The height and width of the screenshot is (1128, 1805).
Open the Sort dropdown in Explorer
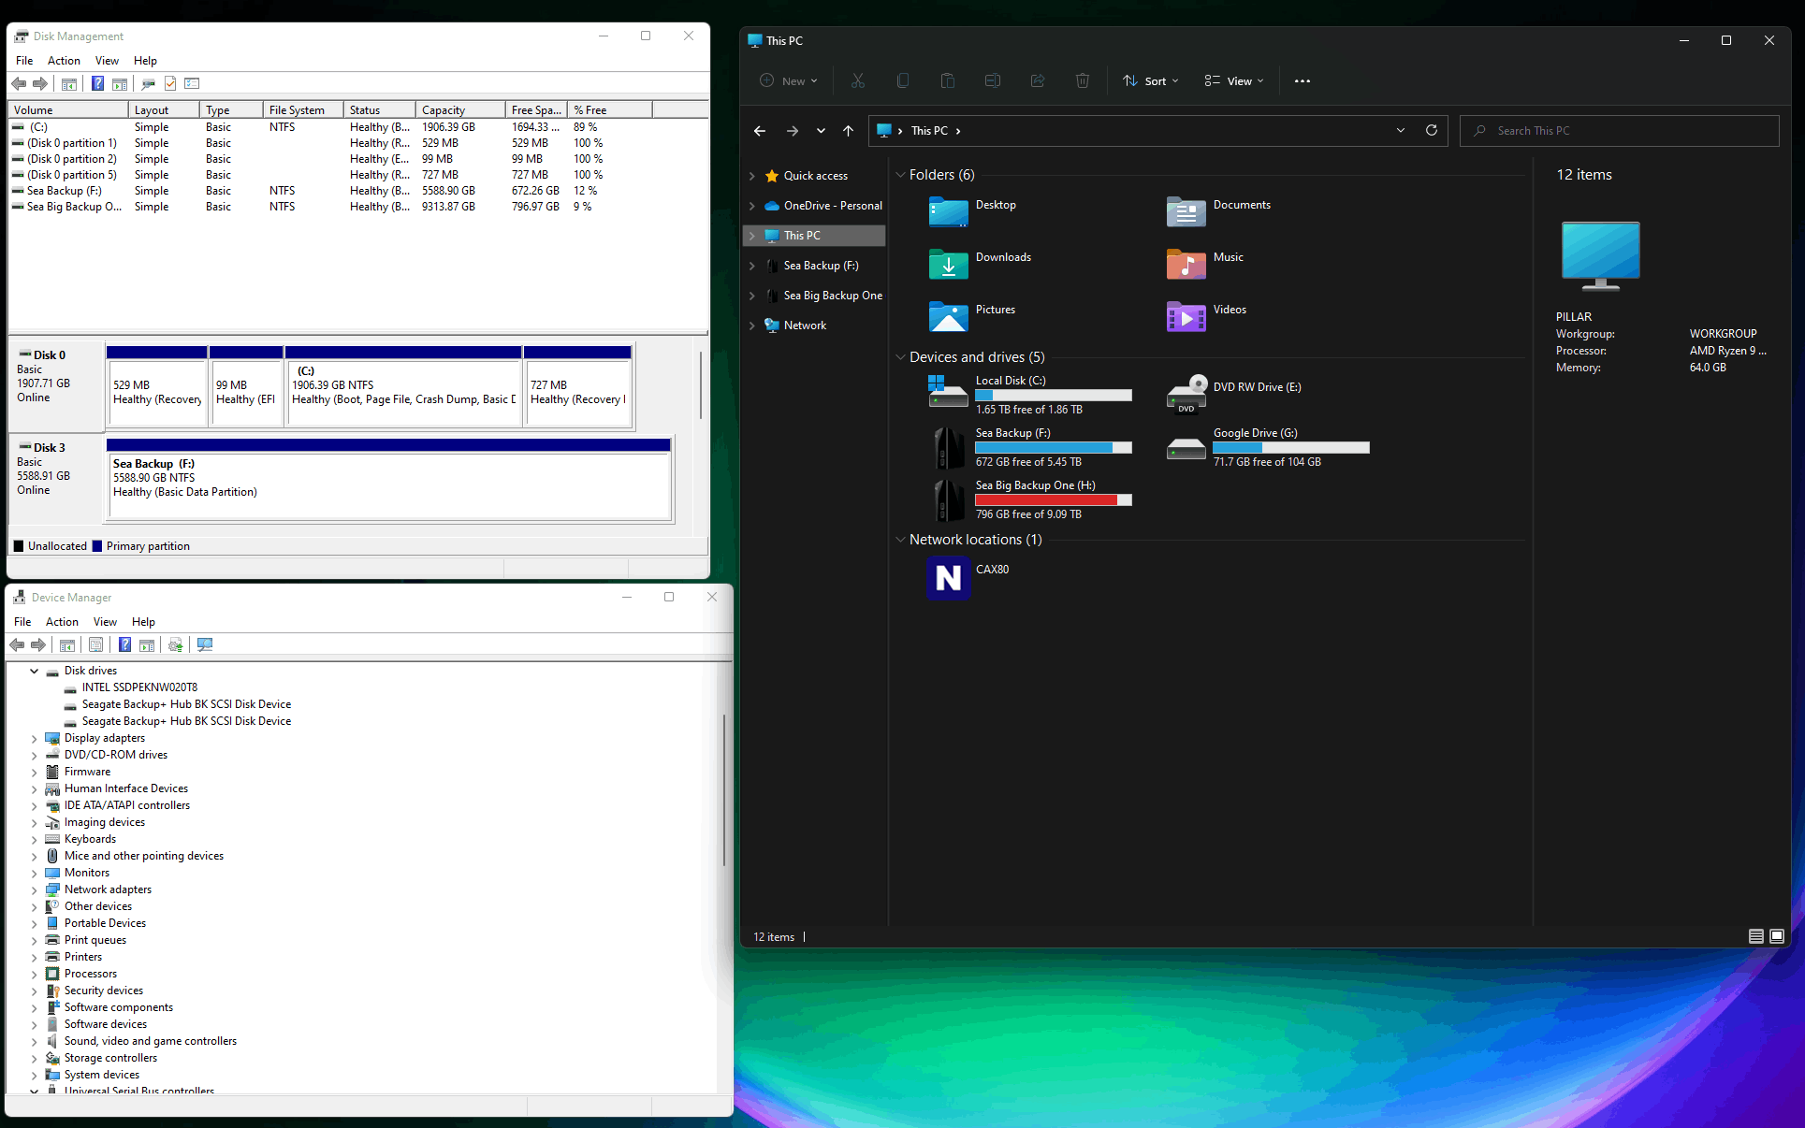1151,81
